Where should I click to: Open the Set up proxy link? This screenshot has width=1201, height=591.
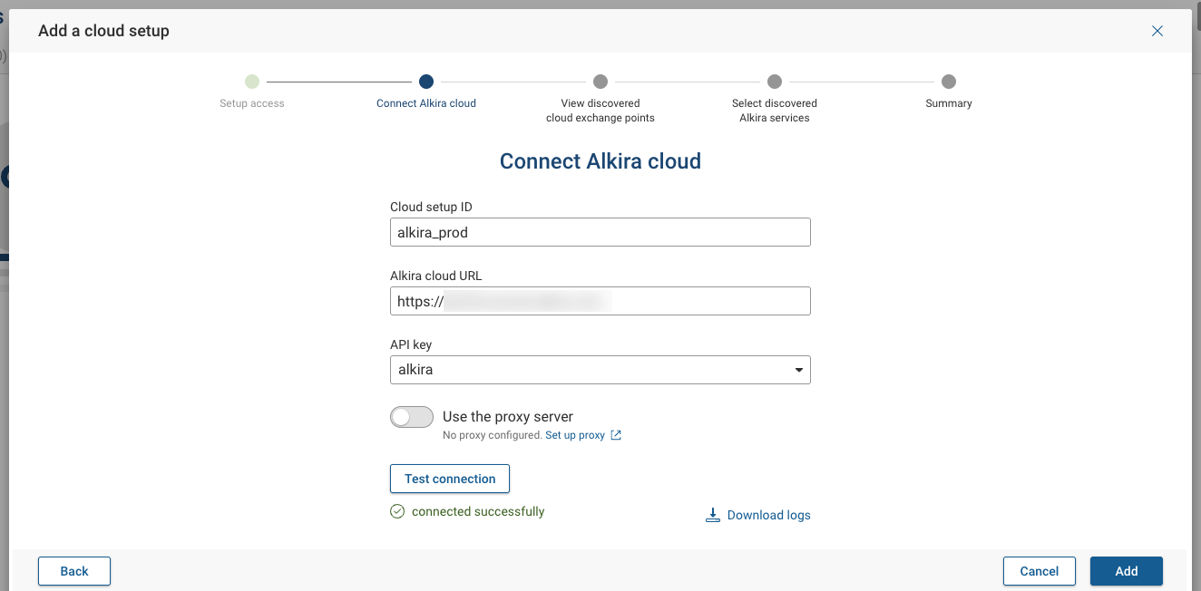(573, 435)
